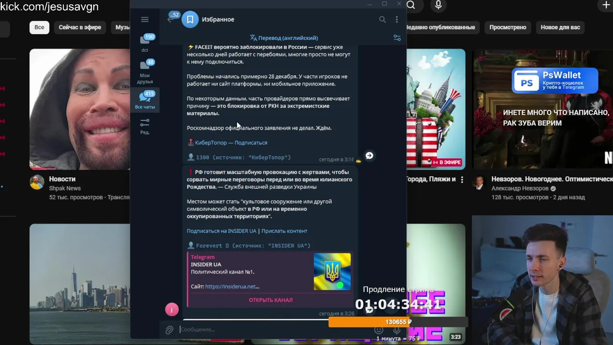
Task: Select the Сейчас в эфире filter chip
Action: [x=80, y=27]
